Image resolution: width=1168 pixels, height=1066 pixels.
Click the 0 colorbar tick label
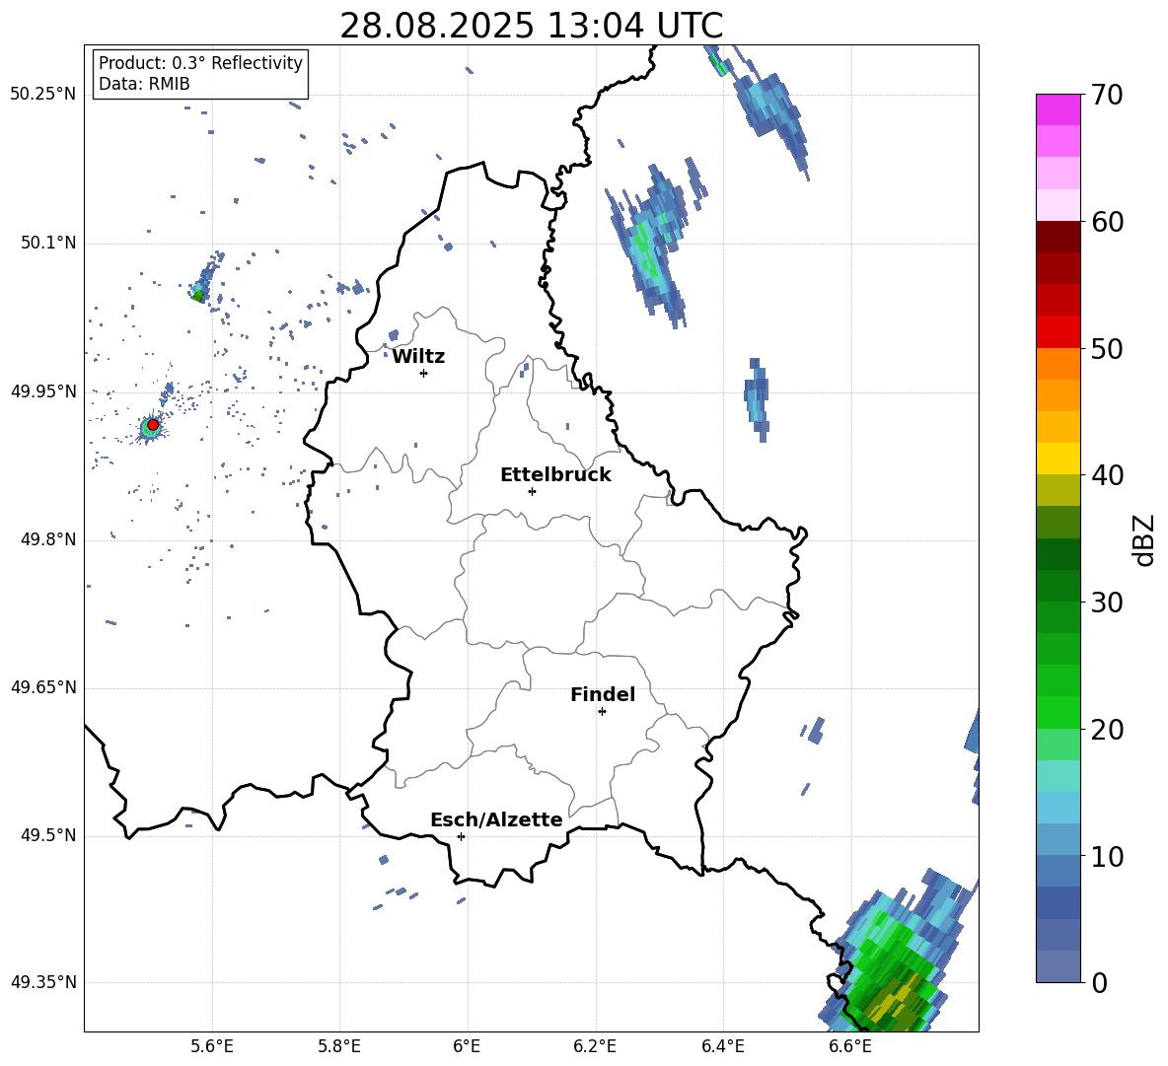(1099, 982)
